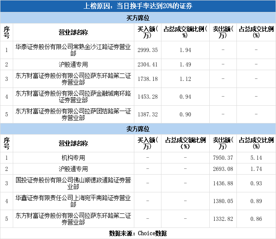The image size is (276, 239).
Task: Click the percentage value 1.94
Action: [185, 50]
